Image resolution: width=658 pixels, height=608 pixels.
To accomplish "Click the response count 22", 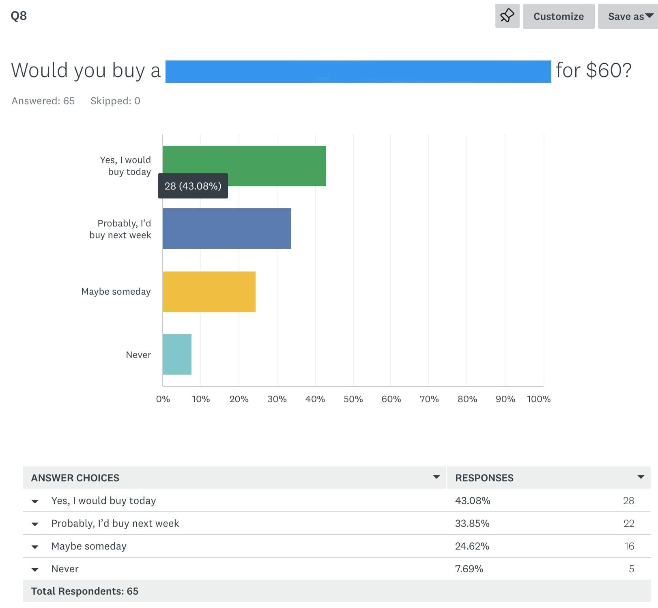I will 628,523.
